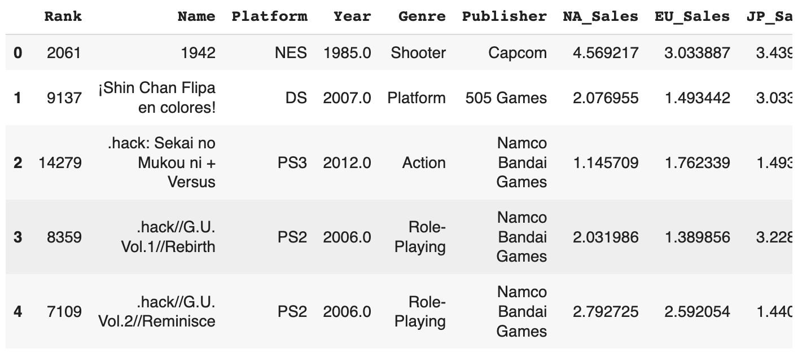Select .hack//G.U. Vol.1//Rebirth name cell

[168, 237]
